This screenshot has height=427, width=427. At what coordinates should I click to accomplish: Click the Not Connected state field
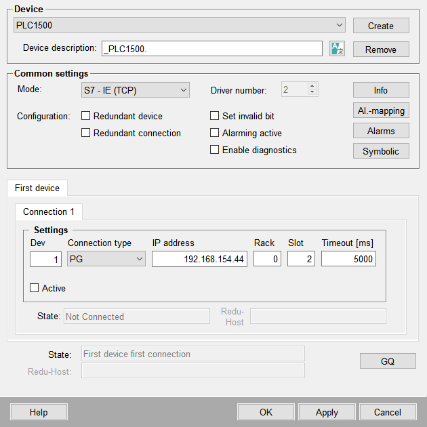pyautogui.click(x=137, y=316)
